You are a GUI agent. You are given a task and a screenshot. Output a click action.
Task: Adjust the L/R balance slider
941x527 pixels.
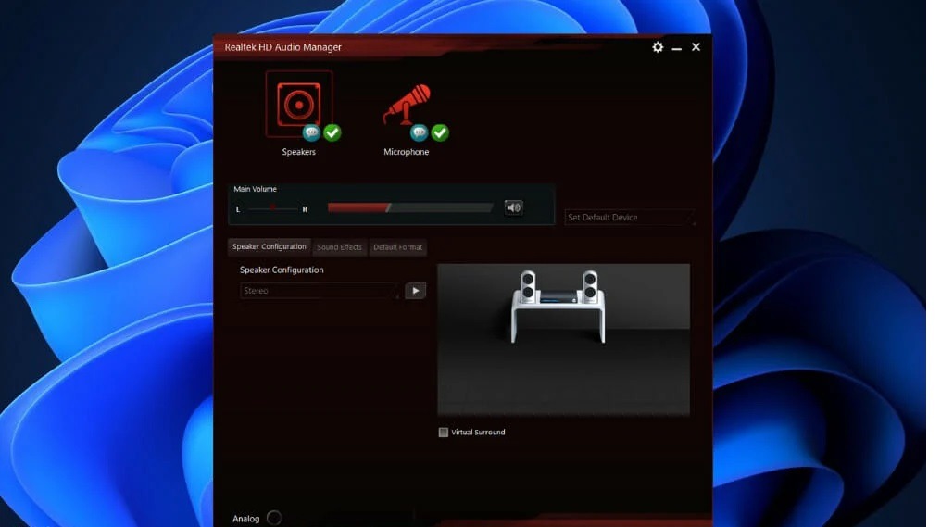(x=272, y=208)
